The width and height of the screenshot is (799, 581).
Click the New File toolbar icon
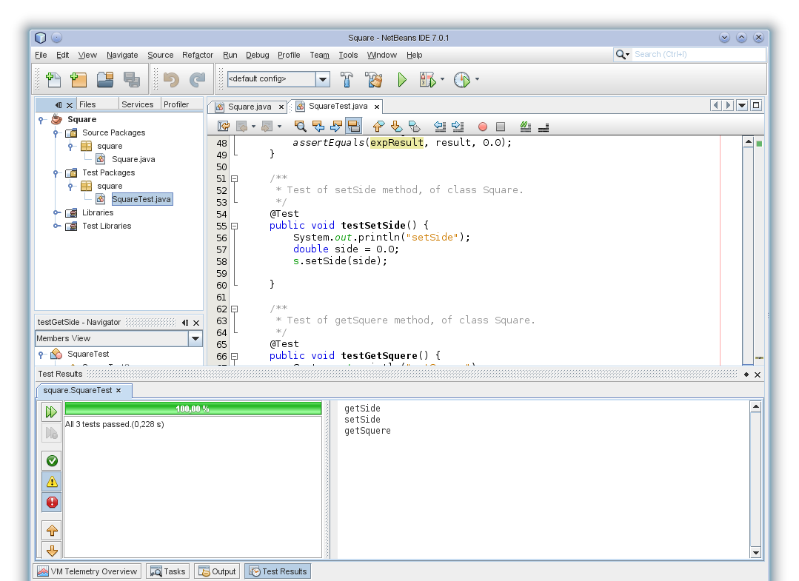(x=53, y=79)
